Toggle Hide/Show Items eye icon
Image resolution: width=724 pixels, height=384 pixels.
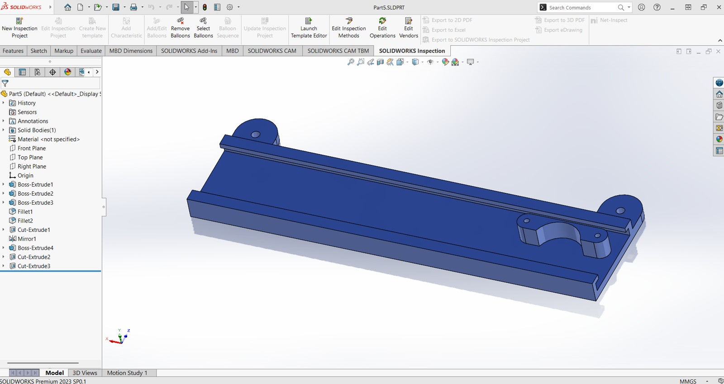[430, 62]
